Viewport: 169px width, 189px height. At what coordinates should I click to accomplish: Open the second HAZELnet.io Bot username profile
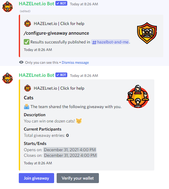pyautogui.click(x=36, y=75)
